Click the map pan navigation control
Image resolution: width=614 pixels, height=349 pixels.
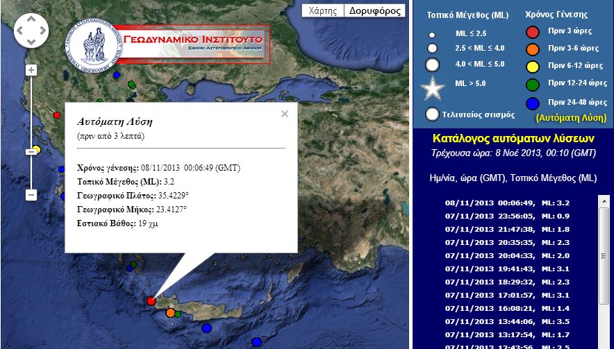pyautogui.click(x=31, y=31)
